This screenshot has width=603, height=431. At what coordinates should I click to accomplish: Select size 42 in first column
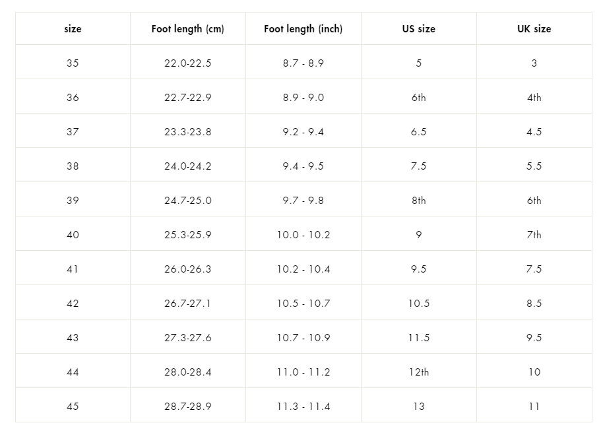tap(73, 304)
